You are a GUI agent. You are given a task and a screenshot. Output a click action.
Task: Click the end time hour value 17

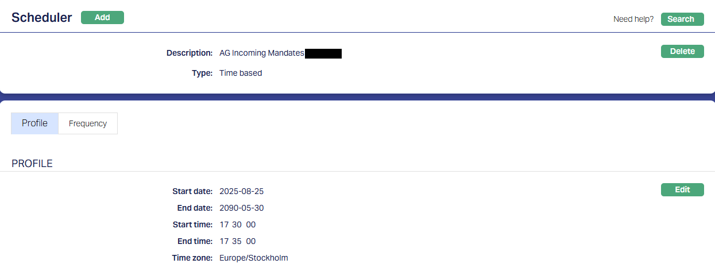224,241
